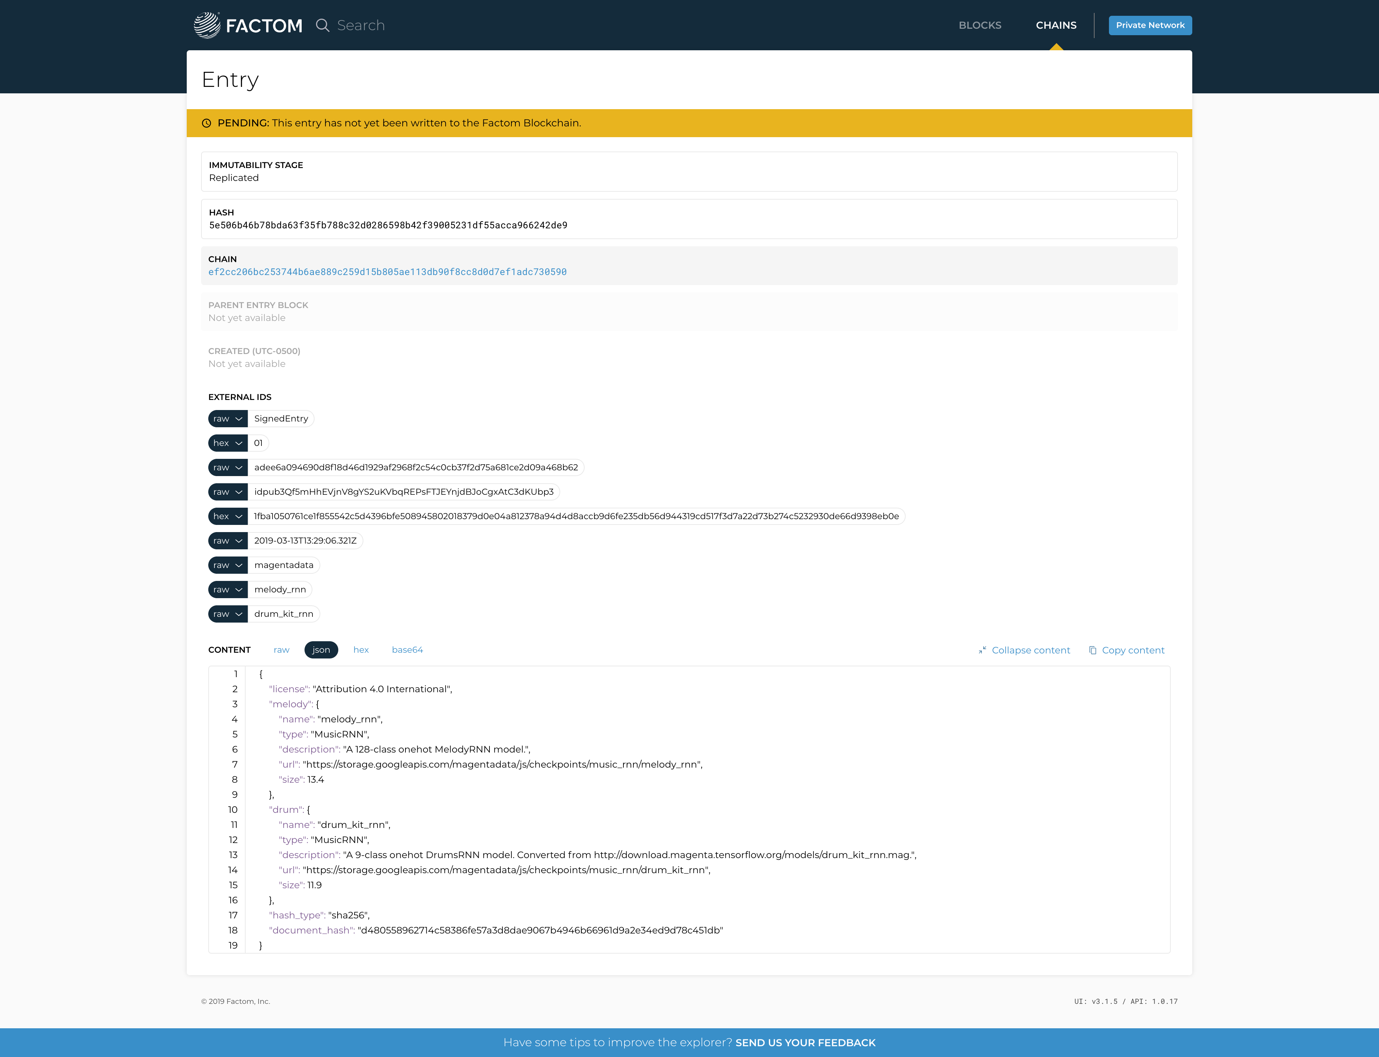Open hex dropdown next to 01
Image resolution: width=1379 pixels, height=1057 pixels.
coord(228,443)
